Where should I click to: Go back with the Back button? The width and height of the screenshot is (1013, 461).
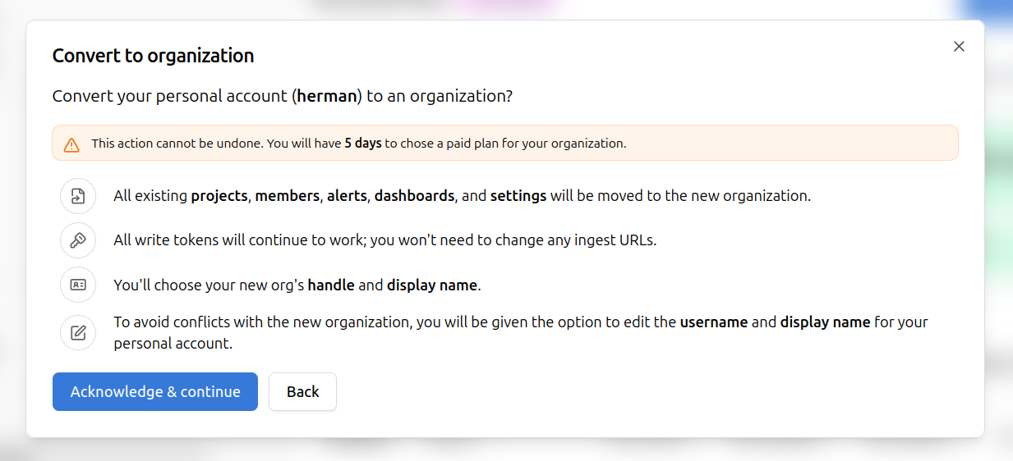pos(302,392)
